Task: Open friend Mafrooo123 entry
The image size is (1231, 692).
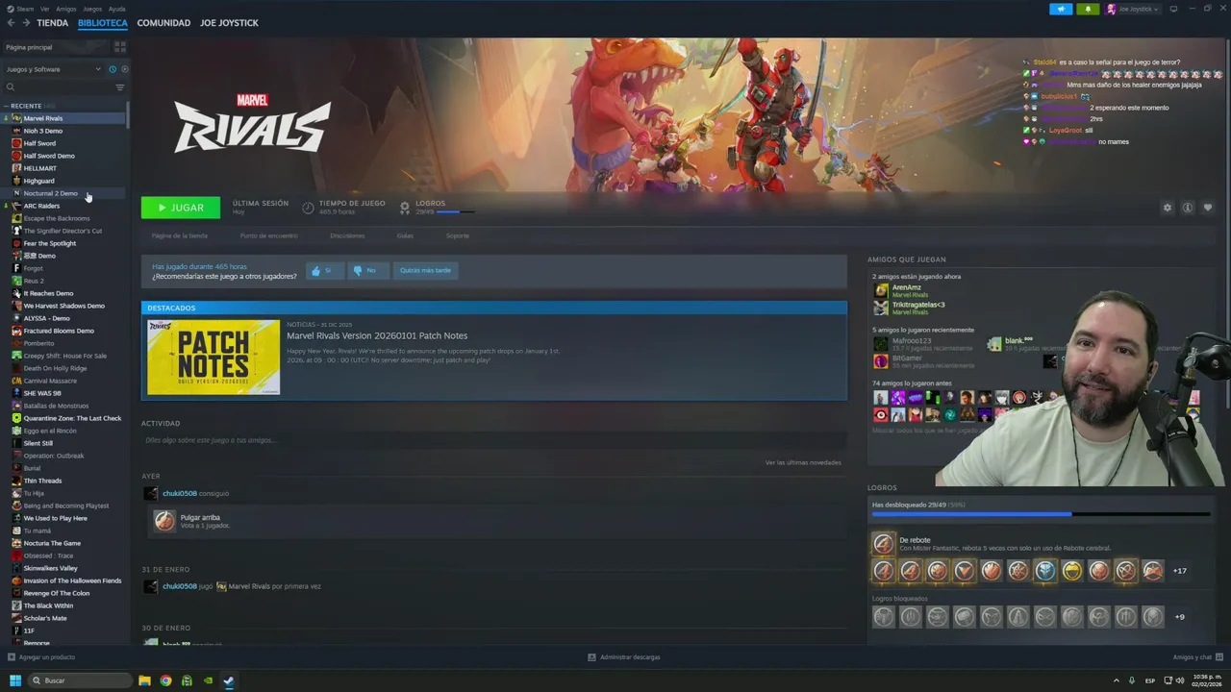Action: [912, 340]
